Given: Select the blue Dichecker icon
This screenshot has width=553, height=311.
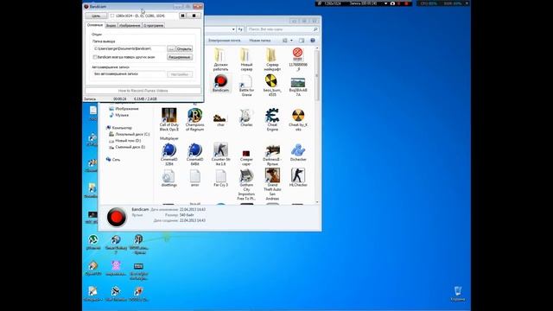Looking at the screenshot, I should click(298, 152).
